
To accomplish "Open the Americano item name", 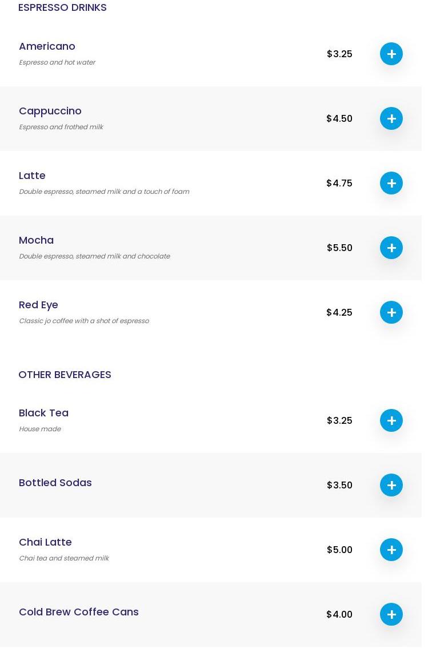I will coord(47,46).
